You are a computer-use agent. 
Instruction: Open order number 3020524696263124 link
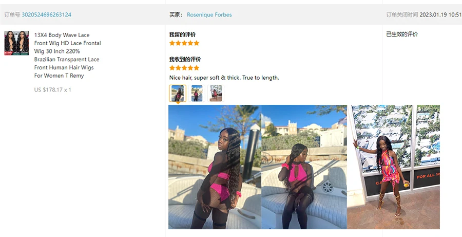47,15
